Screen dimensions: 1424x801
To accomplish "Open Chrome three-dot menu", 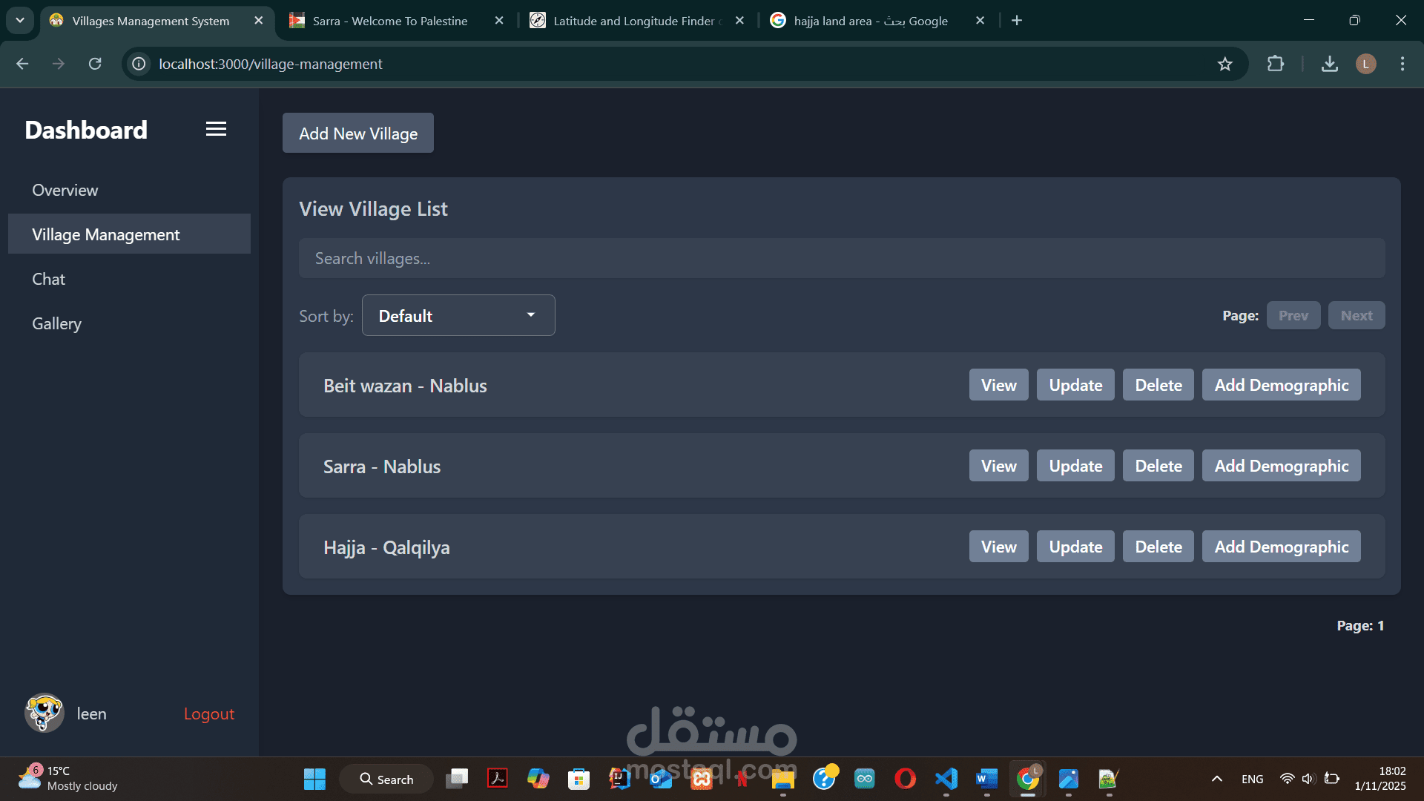I will [x=1402, y=64].
